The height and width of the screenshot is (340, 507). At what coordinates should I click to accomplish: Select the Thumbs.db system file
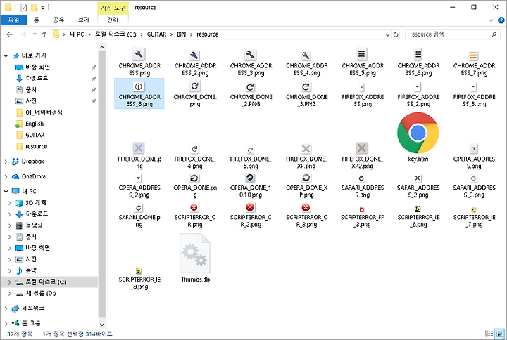[x=195, y=258]
